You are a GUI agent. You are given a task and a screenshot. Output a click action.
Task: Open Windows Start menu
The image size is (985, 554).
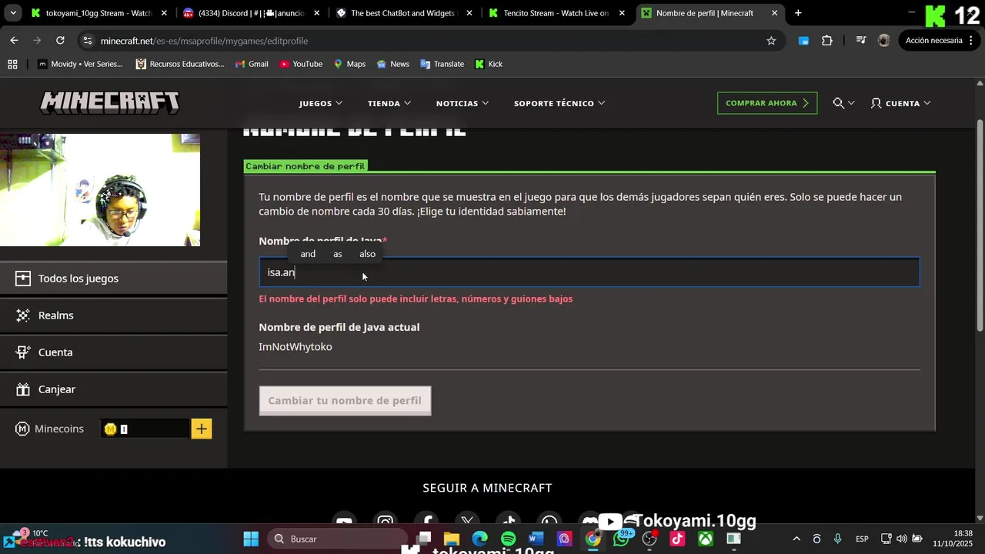click(x=251, y=539)
